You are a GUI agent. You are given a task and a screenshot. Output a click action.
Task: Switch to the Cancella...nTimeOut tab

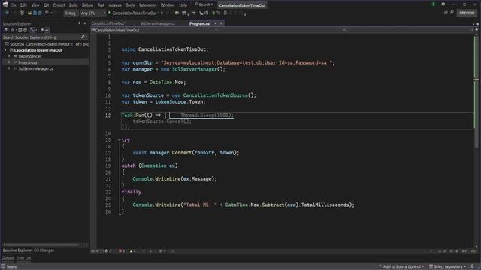click(108, 23)
